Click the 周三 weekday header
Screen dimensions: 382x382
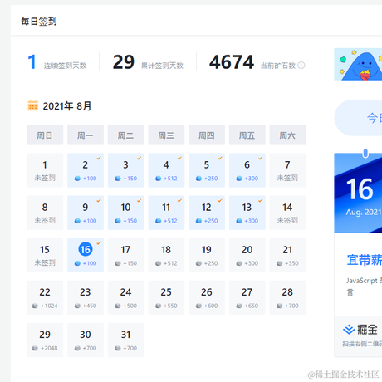(166, 135)
